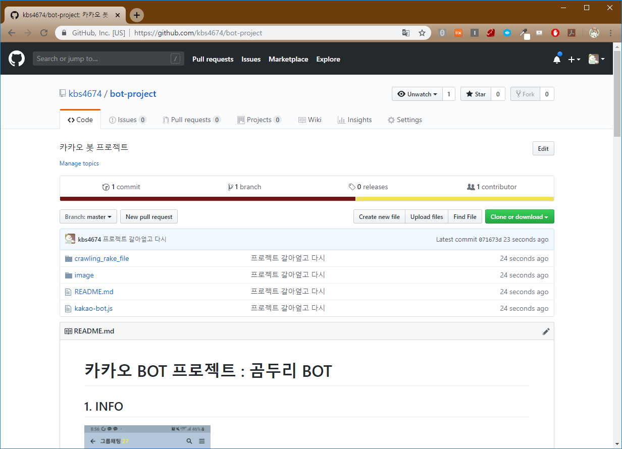
Task: Open Issues in top navigation
Action: 251,59
